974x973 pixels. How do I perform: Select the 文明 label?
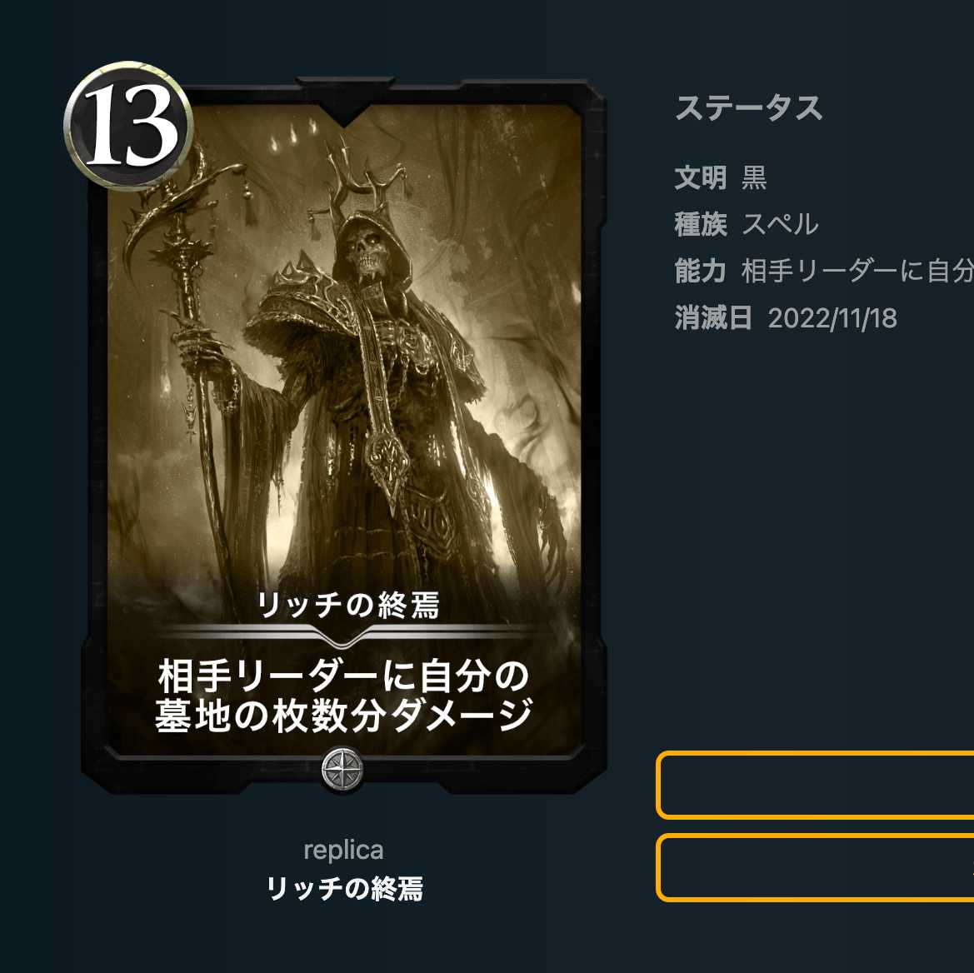pos(701,178)
